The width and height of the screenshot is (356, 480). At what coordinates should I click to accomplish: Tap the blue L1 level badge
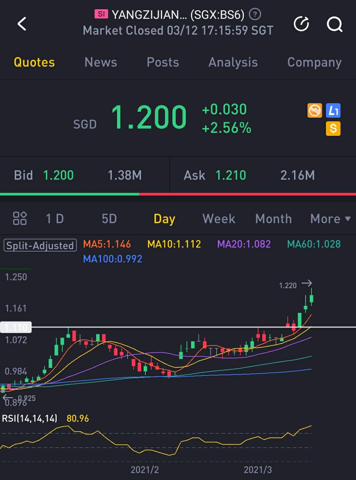[333, 110]
